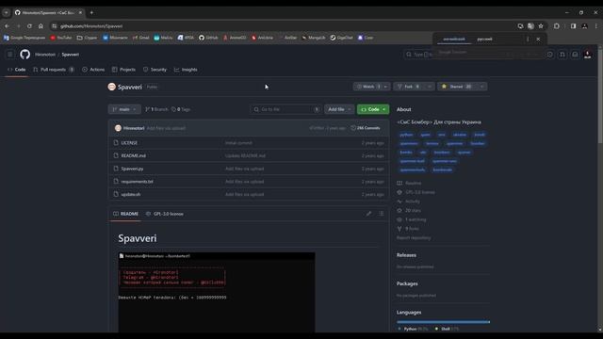Open a new browser tab with plus
Viewport: 603px width, 339px height.
tap(91, 12)
